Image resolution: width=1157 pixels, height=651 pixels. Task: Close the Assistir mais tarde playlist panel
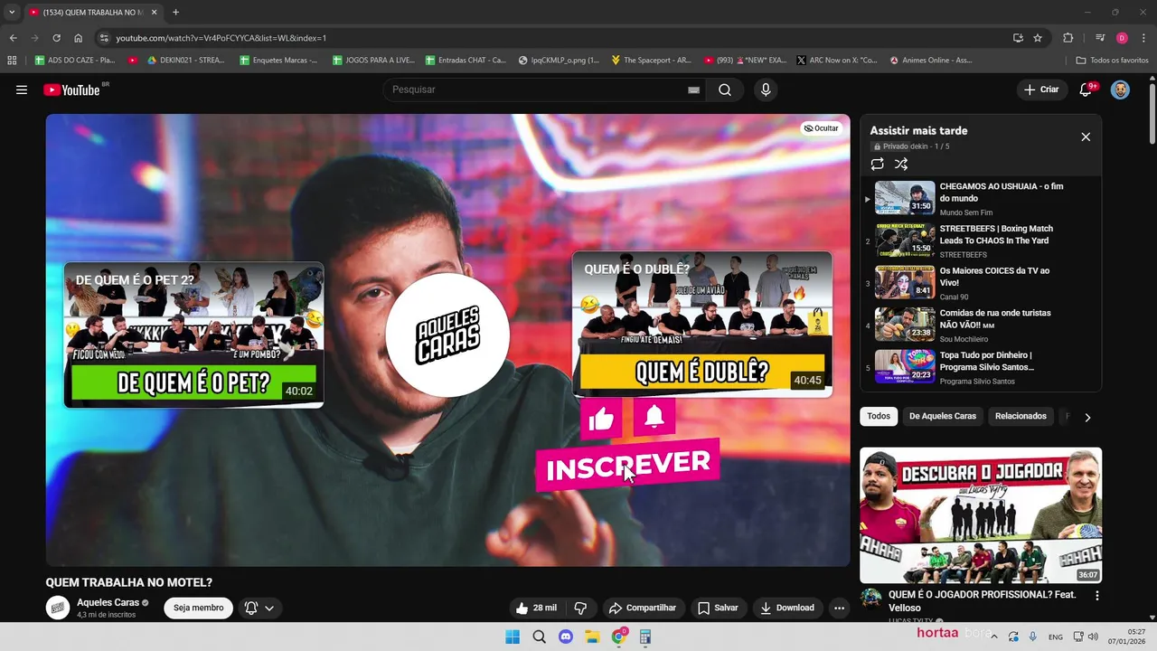pyautogui.click(x=1086, y=137)
